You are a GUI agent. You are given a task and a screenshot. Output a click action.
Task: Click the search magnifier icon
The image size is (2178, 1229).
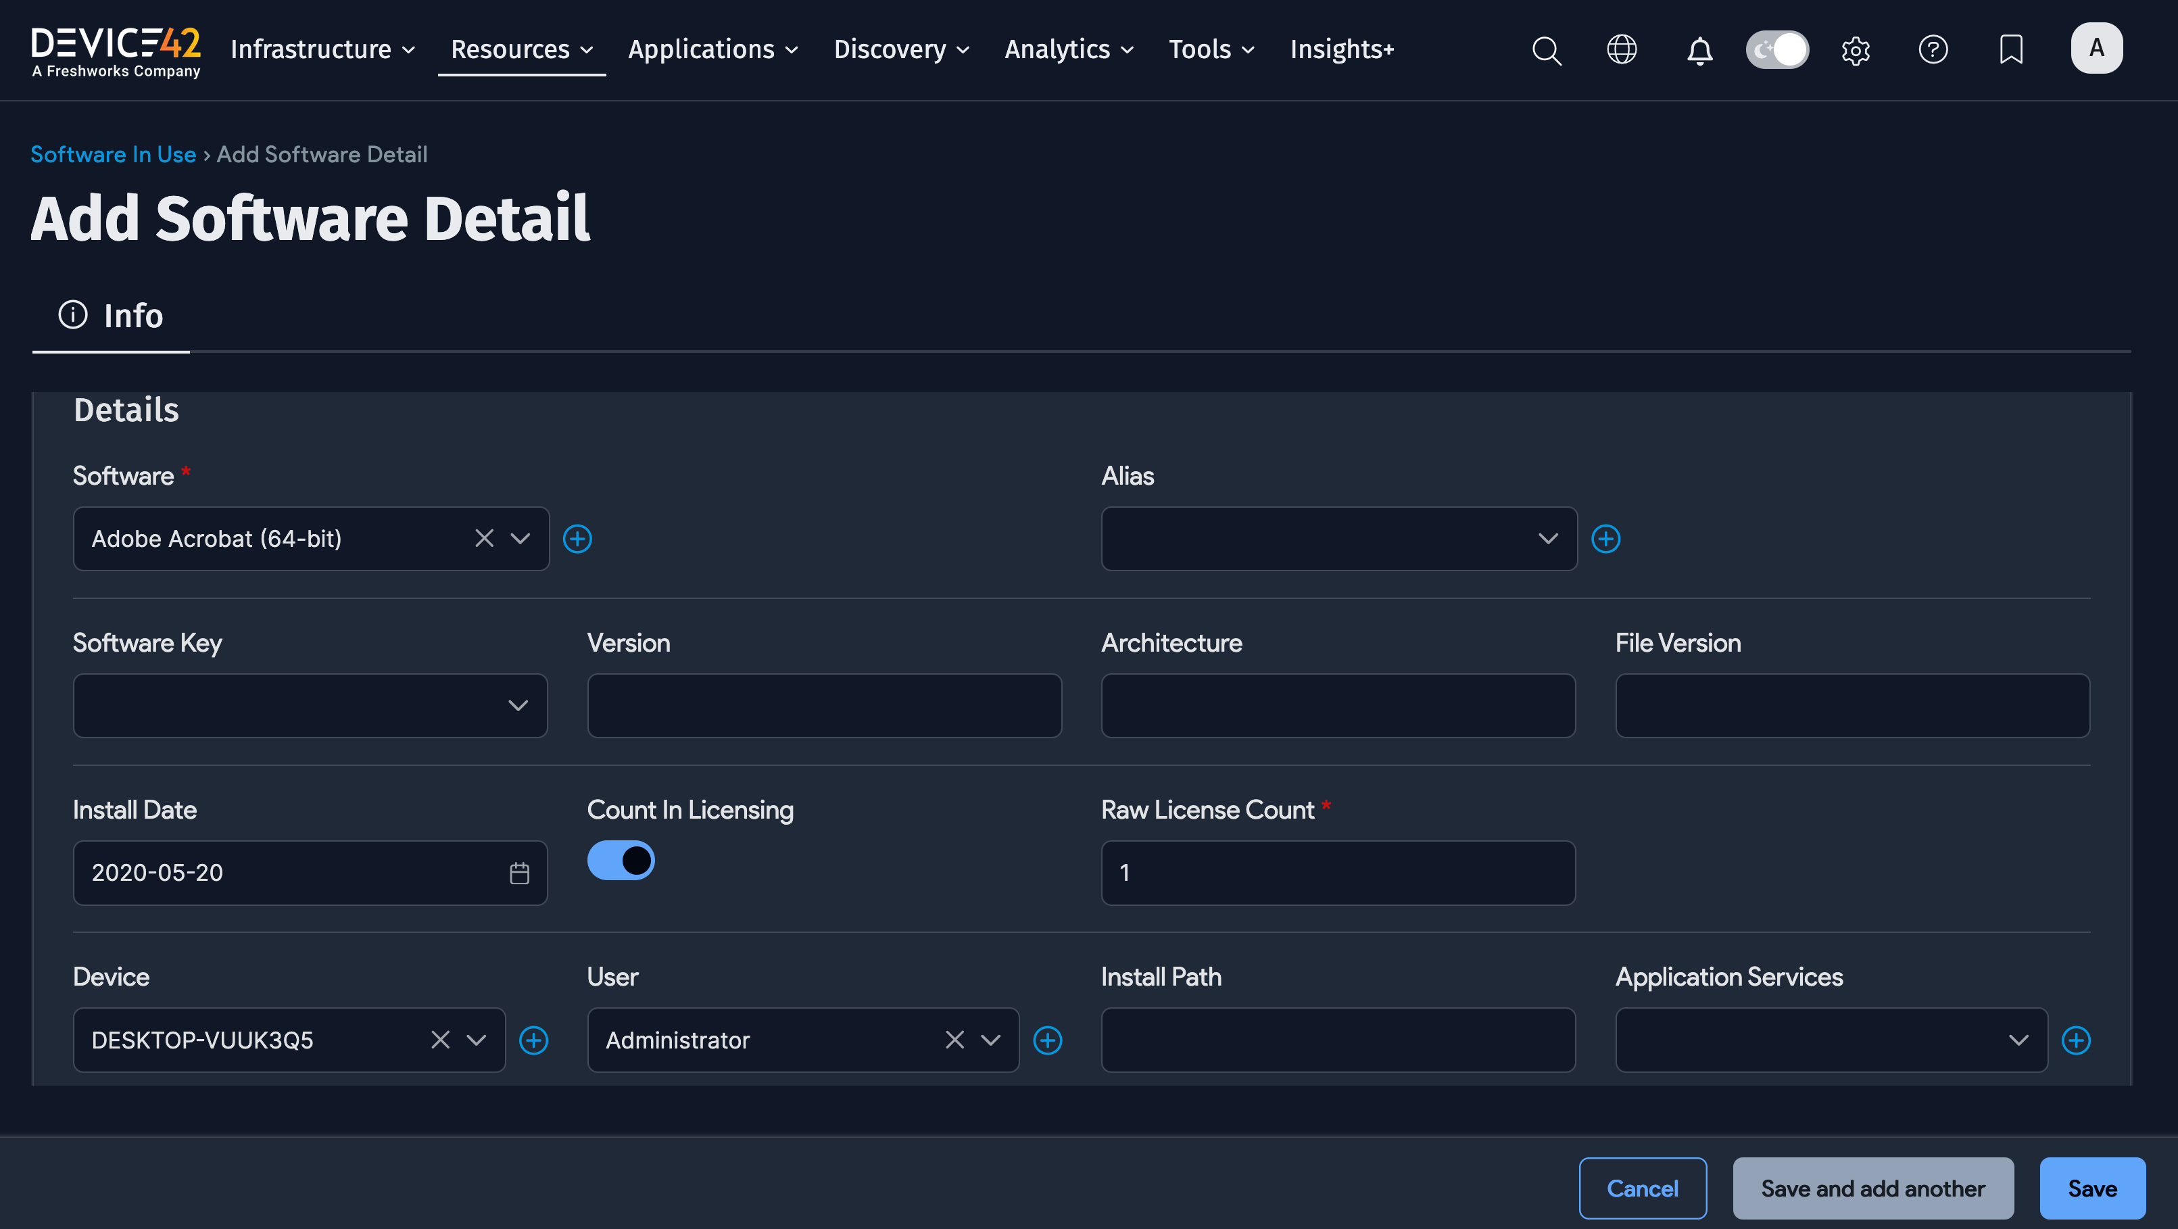pos(1547,50)
